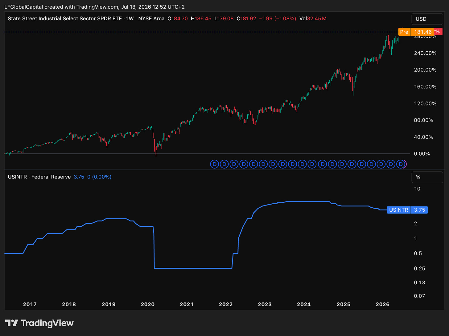
Task: Click the 0.13 label on rate axis
Action: (x=419, y=282)
